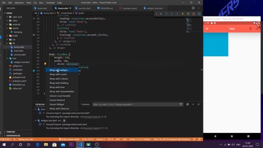Click the Split Editor icon
Viewport: 263px width, 148px height.
click(x=193, y=8)
